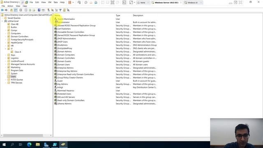Expand the Saved Queries node
This screenshot has width=263, height=148.
(2, 18)
